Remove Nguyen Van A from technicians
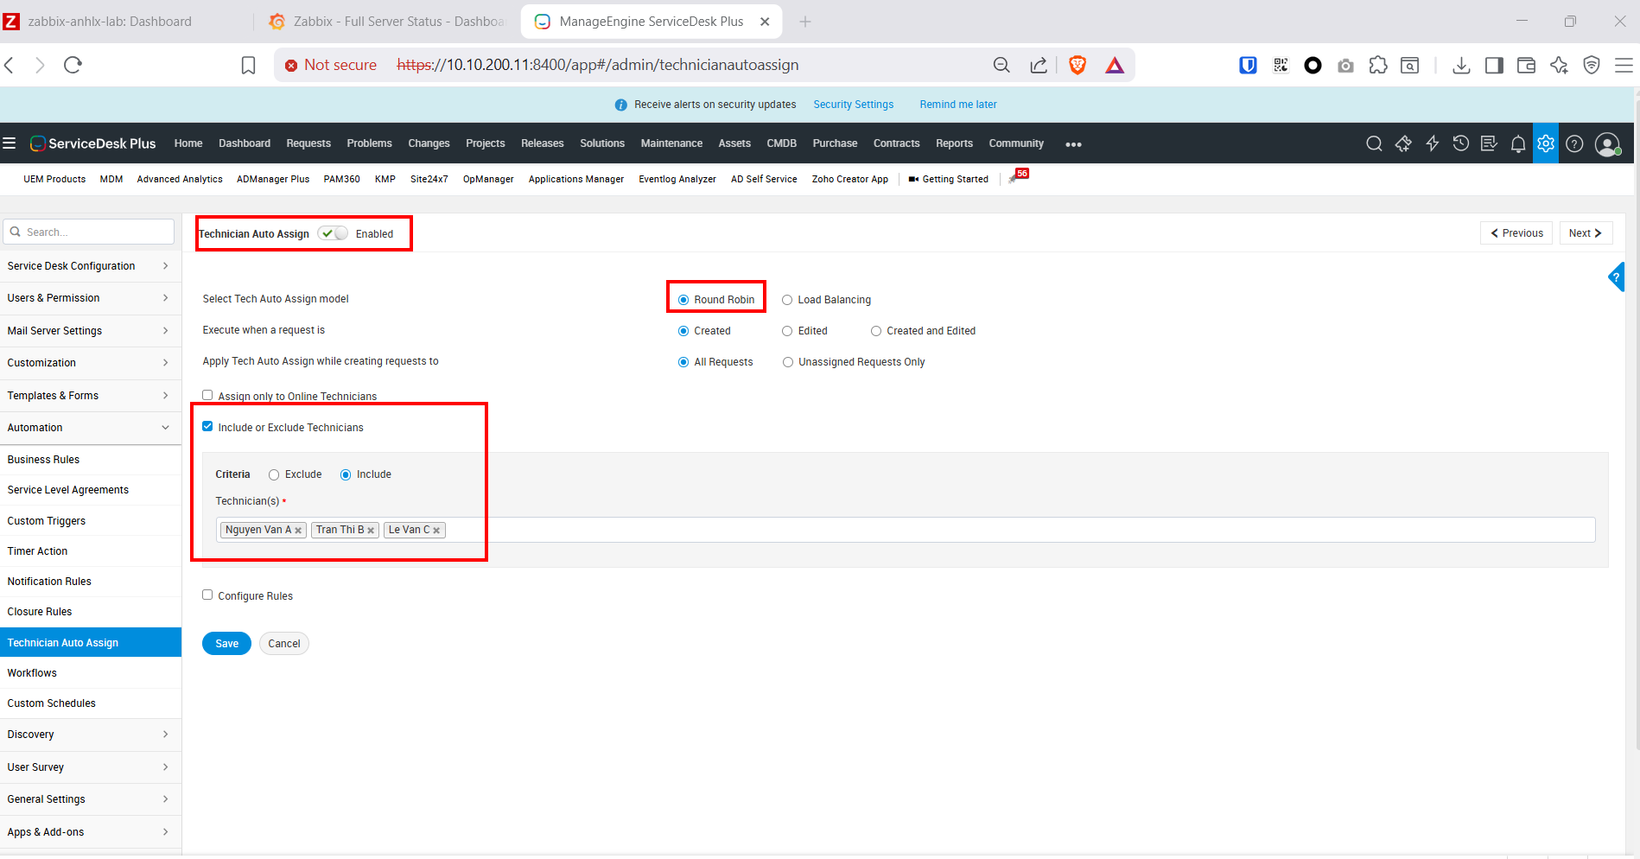 pyautogui.click(x=298, y=531)
